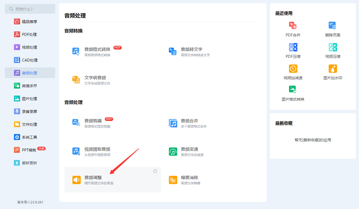Open 最新更新 in the sidebar

tap(30, 163)
